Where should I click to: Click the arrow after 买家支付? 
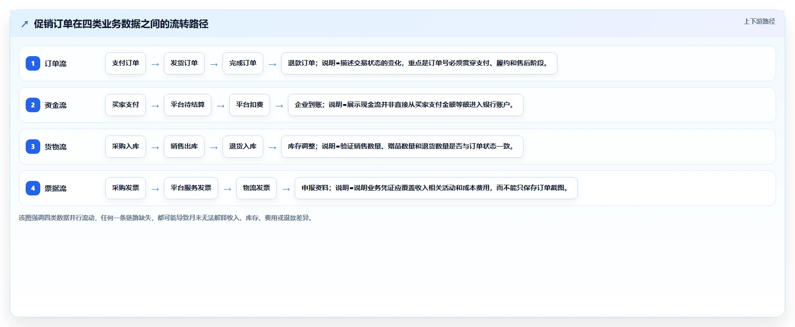click(x=155, y=106)
